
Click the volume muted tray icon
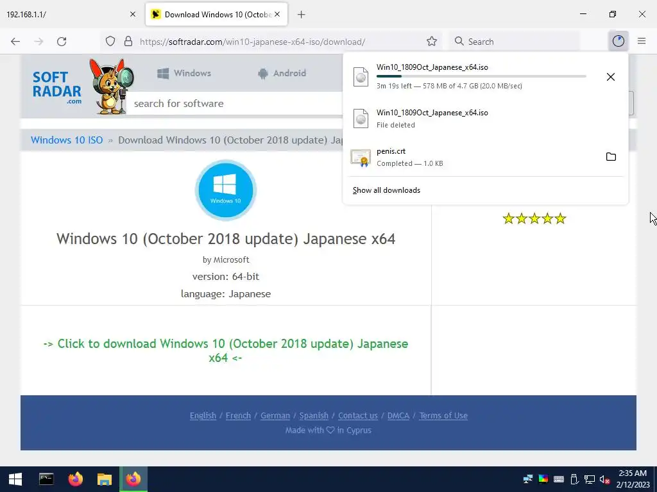[604, 479]
